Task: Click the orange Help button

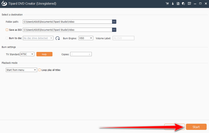Action: click(44, 54)
